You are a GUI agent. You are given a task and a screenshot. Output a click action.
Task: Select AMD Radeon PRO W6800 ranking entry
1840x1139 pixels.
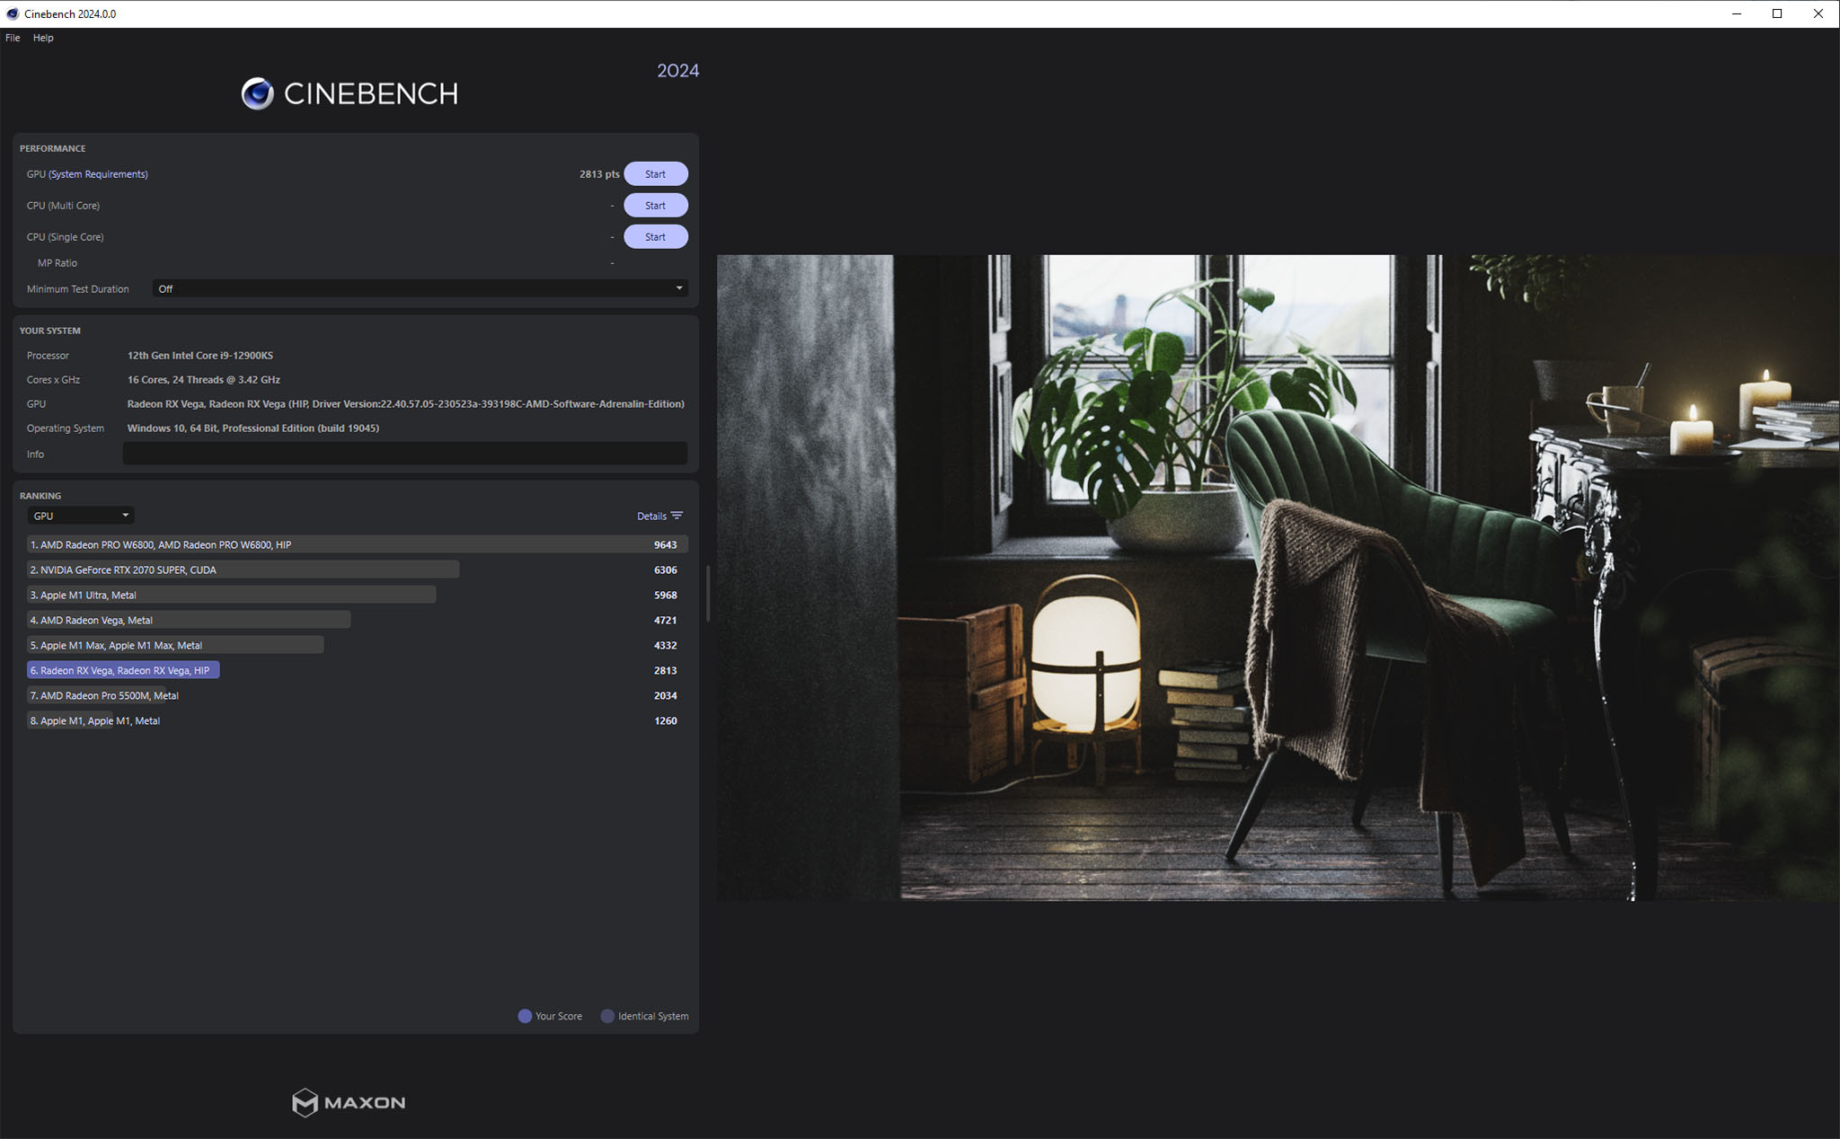pyautogui.click(x=358, y=544)
